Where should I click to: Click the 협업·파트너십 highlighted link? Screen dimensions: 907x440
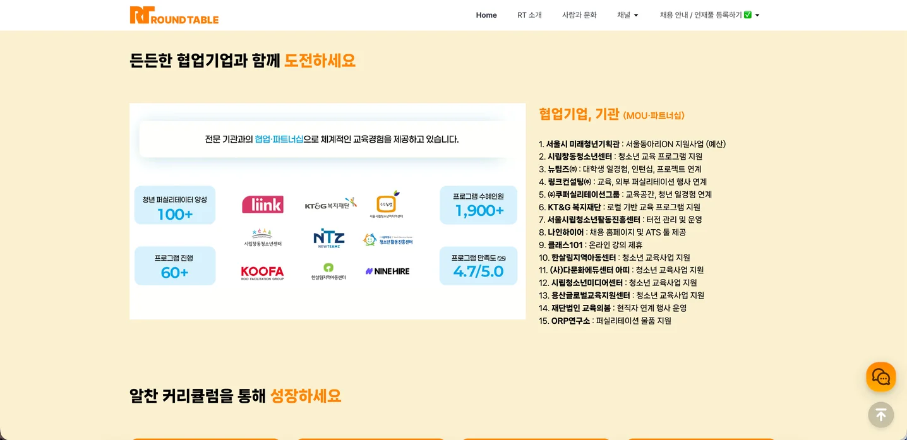pyautogui.click(x=279, y=139)
